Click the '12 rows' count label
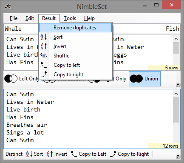This screenshot has width=184, height=163. point(170,146)
